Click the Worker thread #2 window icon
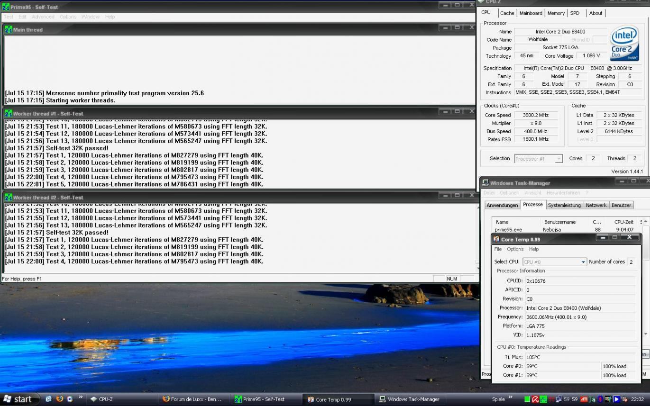This screenshot has width=650, height=406. pos(9,197)
